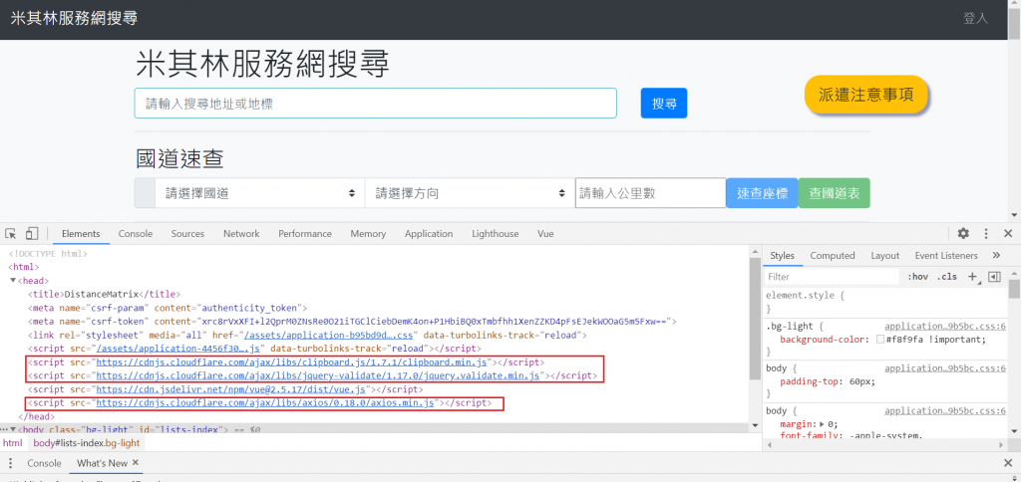Screen dimensions: 1021x482
Task: Add new style rule plus icon
Action: pos(972,277)
